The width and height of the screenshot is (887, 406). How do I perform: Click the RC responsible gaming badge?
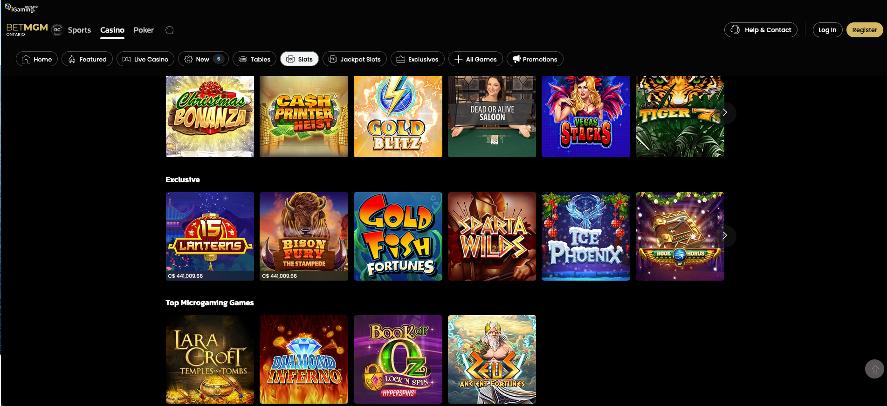pyautogui.click(x=57, y=30)
